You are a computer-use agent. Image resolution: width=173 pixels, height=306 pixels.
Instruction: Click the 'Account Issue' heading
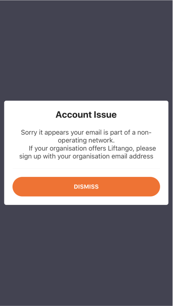click(86, 114)
